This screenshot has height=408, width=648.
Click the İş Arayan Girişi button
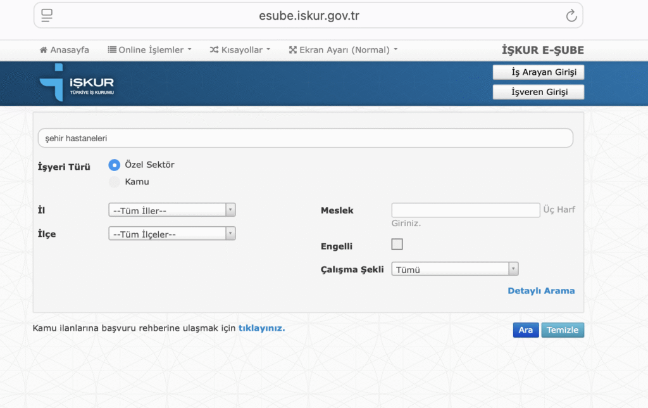(x=539, y=72)
